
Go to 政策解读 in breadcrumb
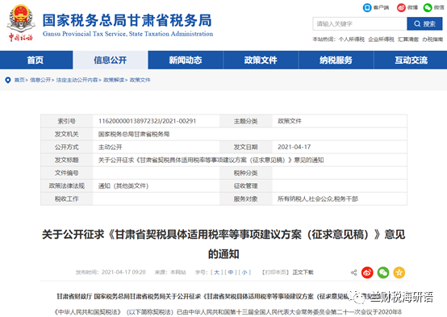tap(114, 80)
